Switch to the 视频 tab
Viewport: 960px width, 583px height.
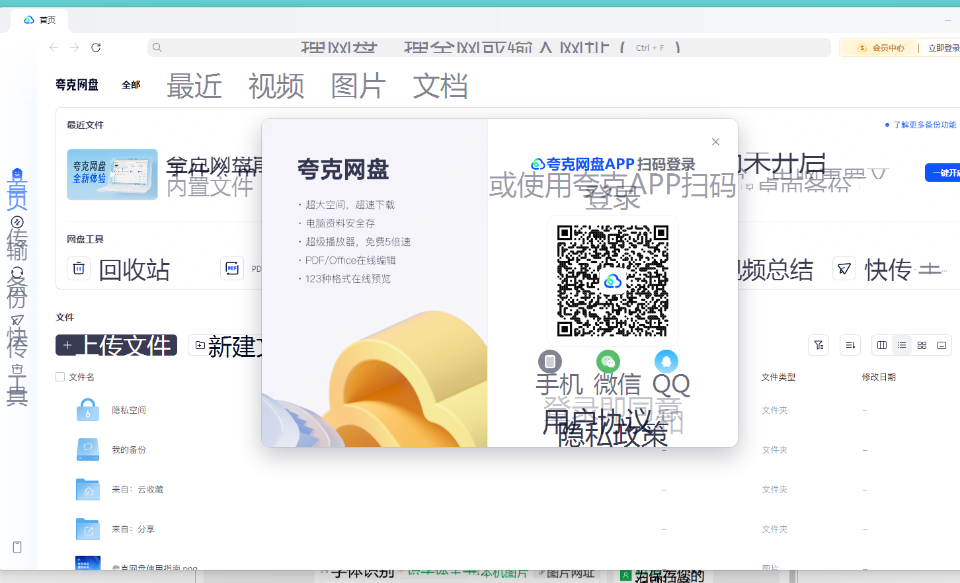click(276, 86)
